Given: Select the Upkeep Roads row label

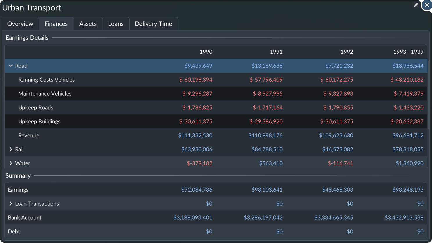Looking at the screenshot, I should [36, 107].
